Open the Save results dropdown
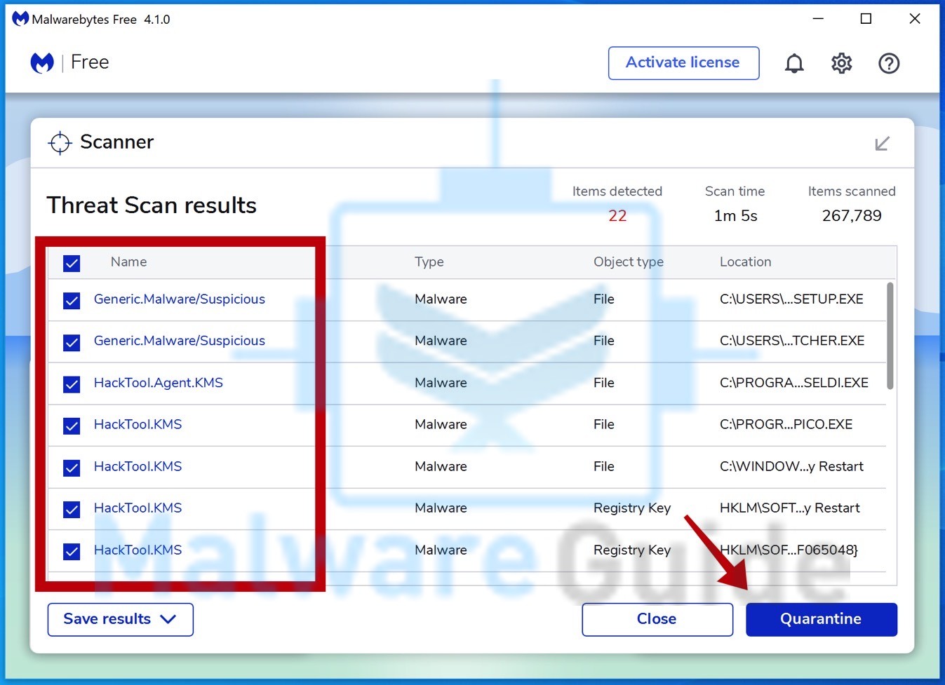The height and width of the screenshot is (685, 945). click(x=121, y=620)
